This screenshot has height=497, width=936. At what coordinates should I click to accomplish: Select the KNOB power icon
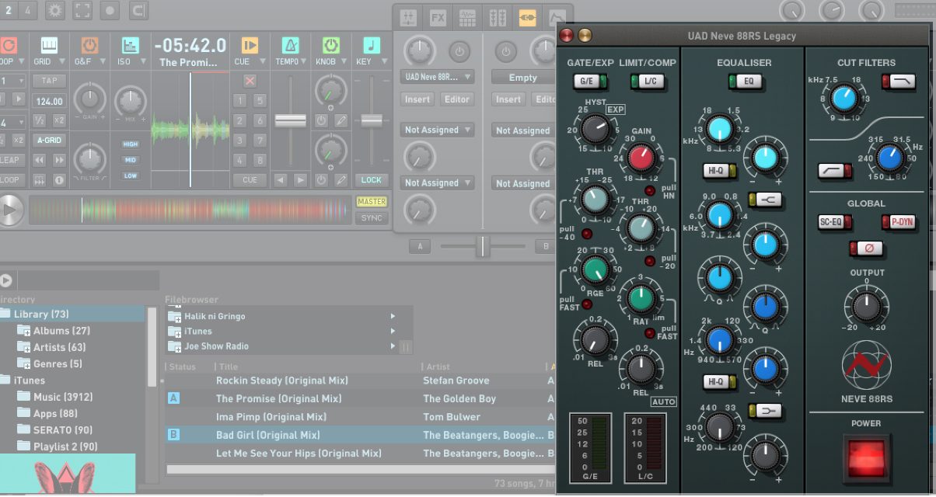click(x=331, y=45)
